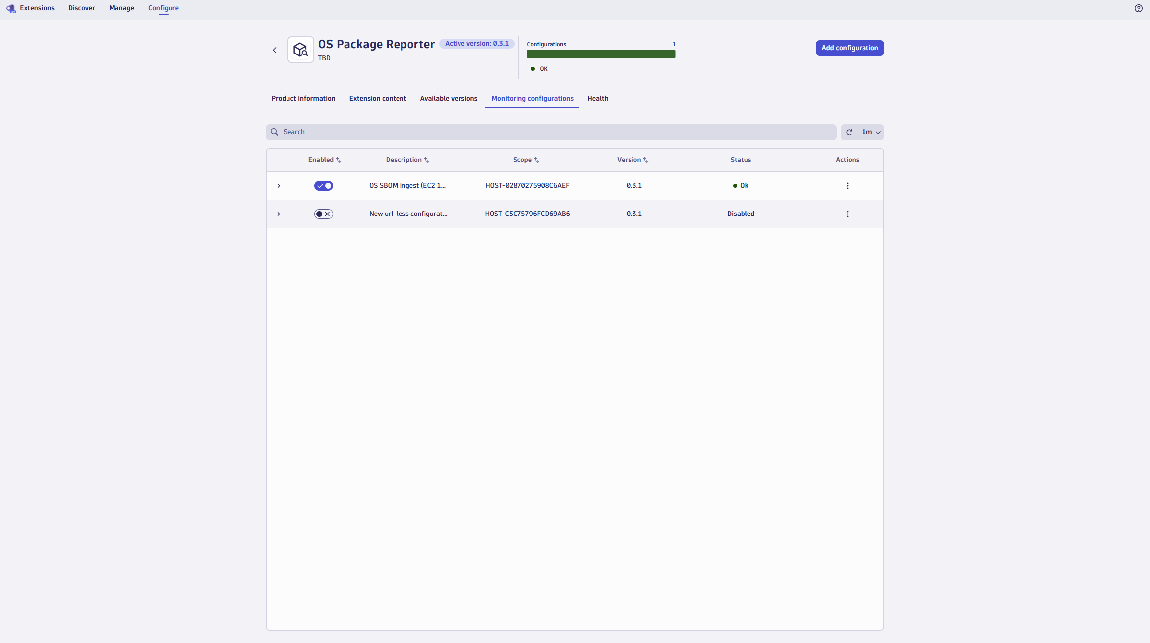The image size is (1150, 643).
Task: Expand the New url-less configuration row details
Action: pos(279,214)
